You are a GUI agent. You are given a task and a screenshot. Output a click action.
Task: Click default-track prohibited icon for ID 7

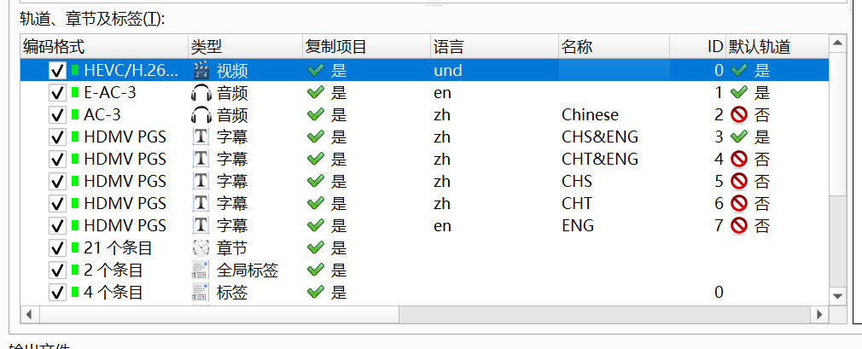coord(739,226)
